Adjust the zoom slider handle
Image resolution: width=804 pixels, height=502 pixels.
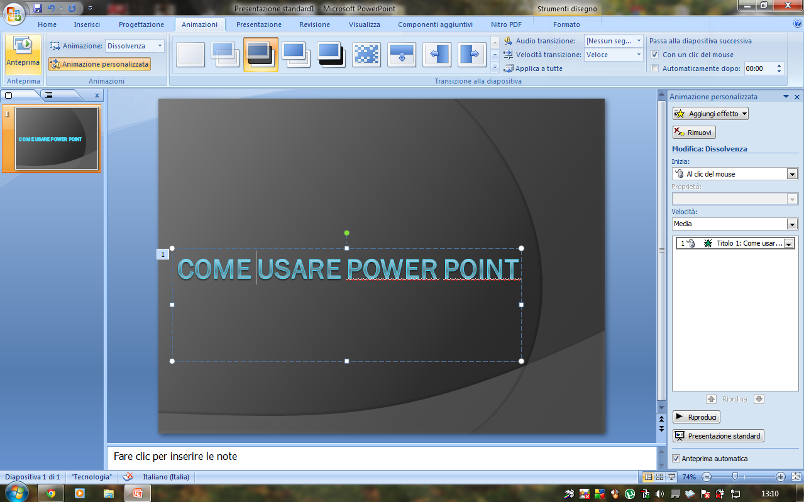[735, 477]
